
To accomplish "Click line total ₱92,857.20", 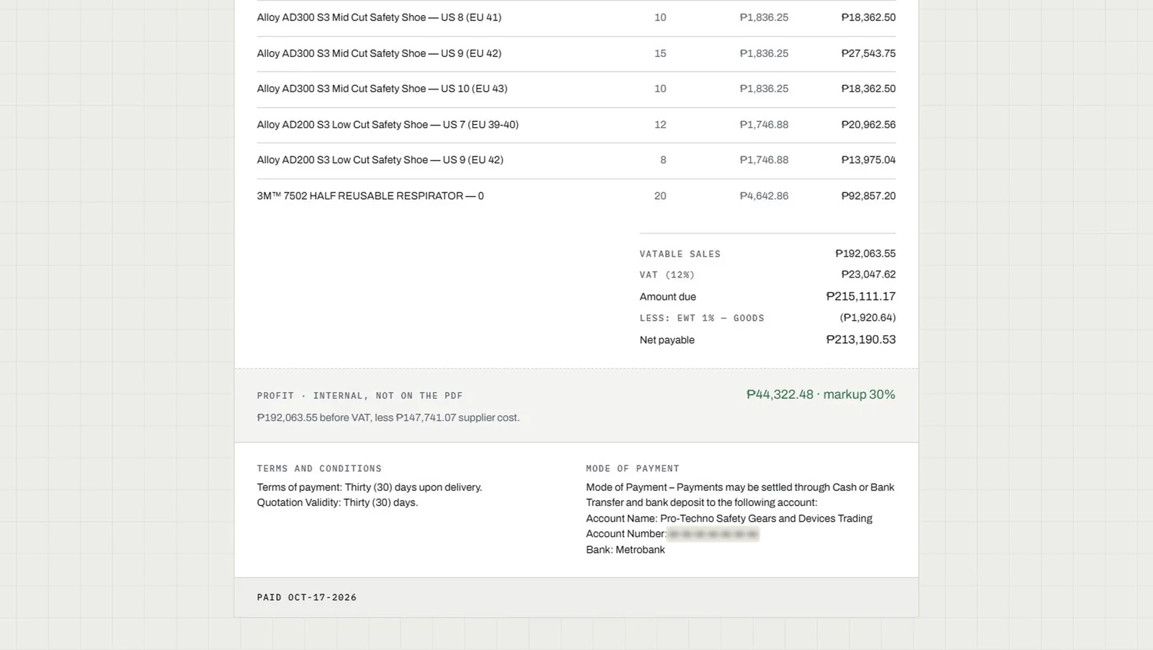I will coord(868,196).
